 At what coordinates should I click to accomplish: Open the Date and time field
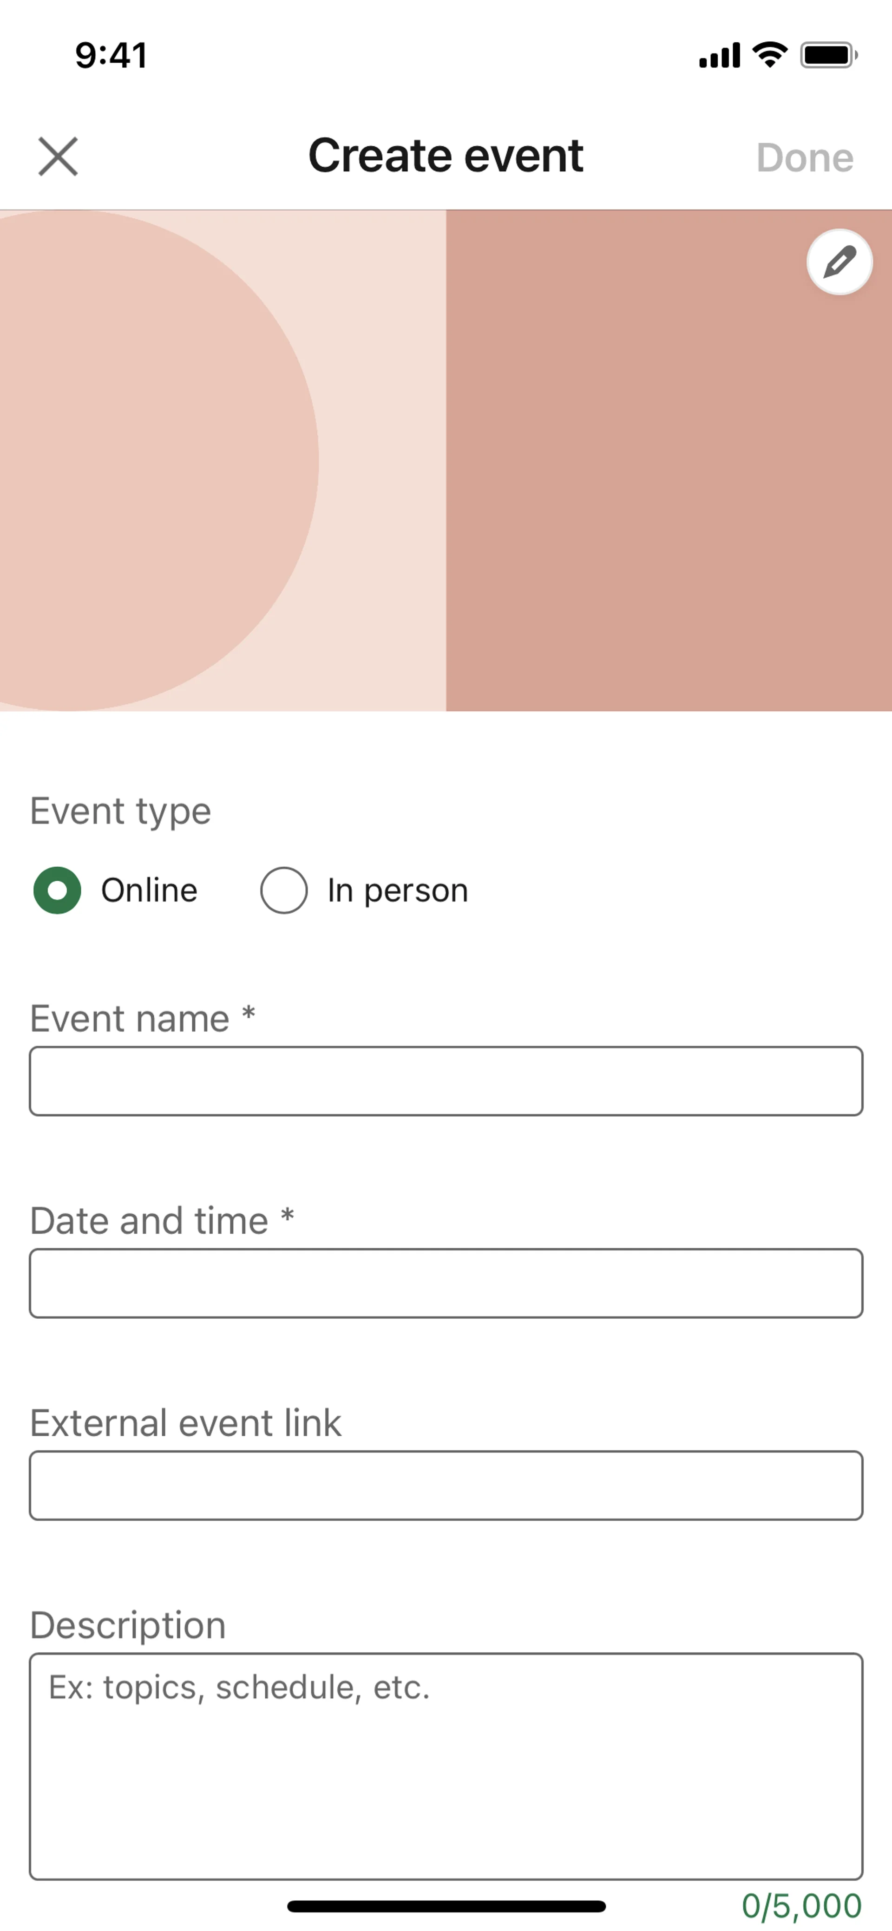pyautogui.click(x=446, y=1283)
